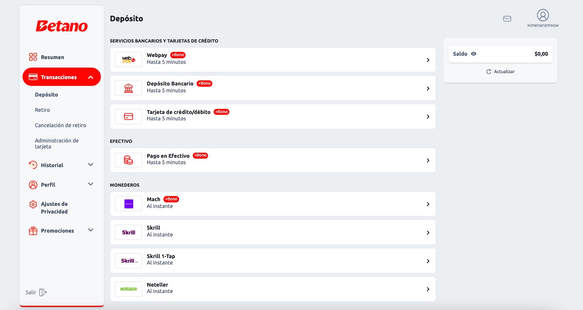Click the Webpay logo icon
Image resolution: width=583 pixels, height=310 pixels.
[128, 60]
